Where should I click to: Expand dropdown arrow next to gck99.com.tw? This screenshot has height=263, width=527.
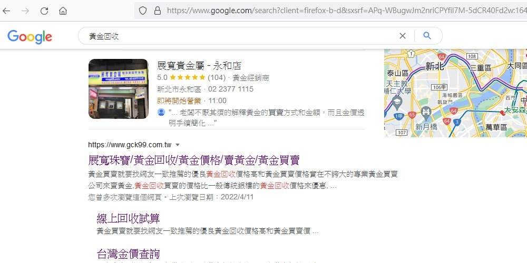[x=178, y=145]
